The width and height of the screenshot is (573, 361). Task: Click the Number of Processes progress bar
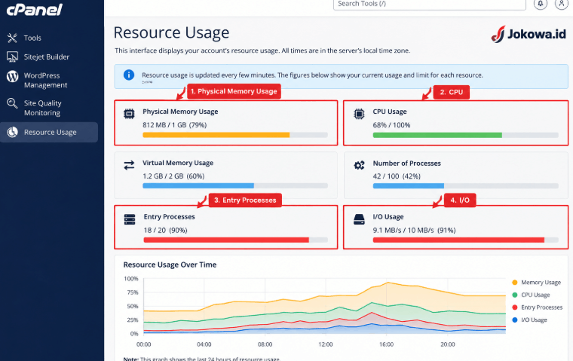pyautogui.click(x=466, y=185)
